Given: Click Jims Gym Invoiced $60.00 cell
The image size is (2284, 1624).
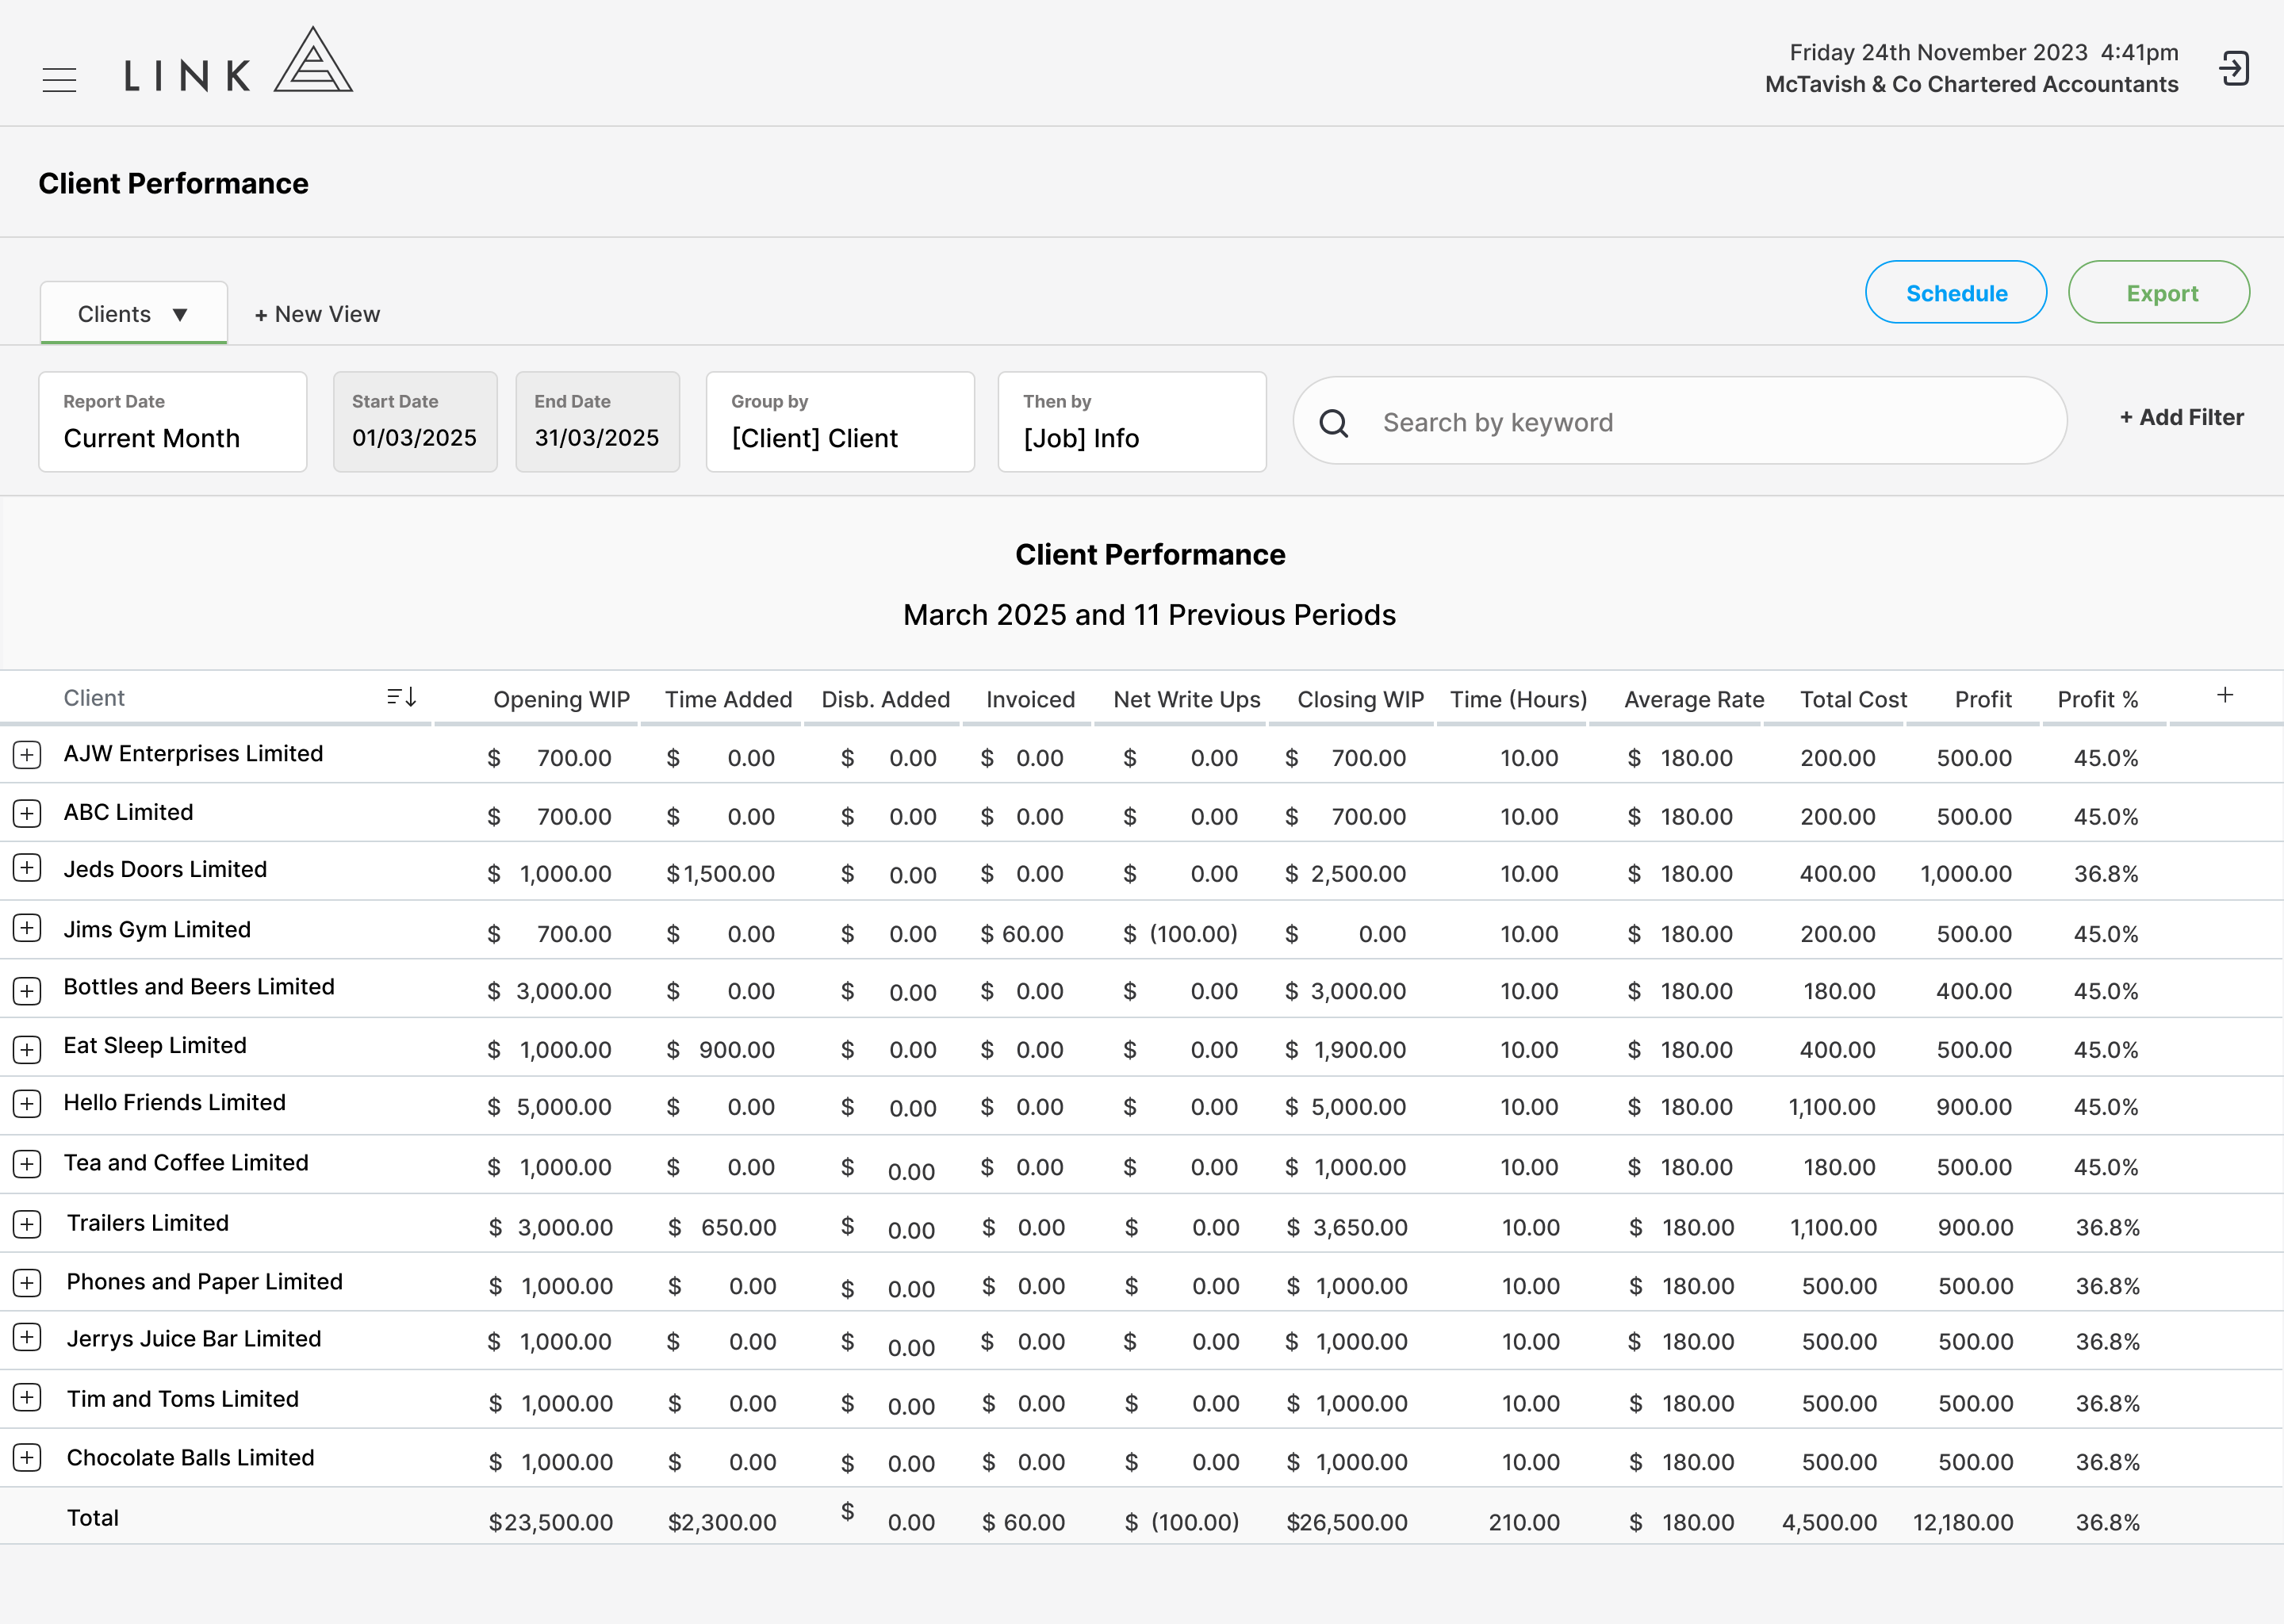Looking at the screenshot, I should pyautogui.click(x=1021, y=934).
